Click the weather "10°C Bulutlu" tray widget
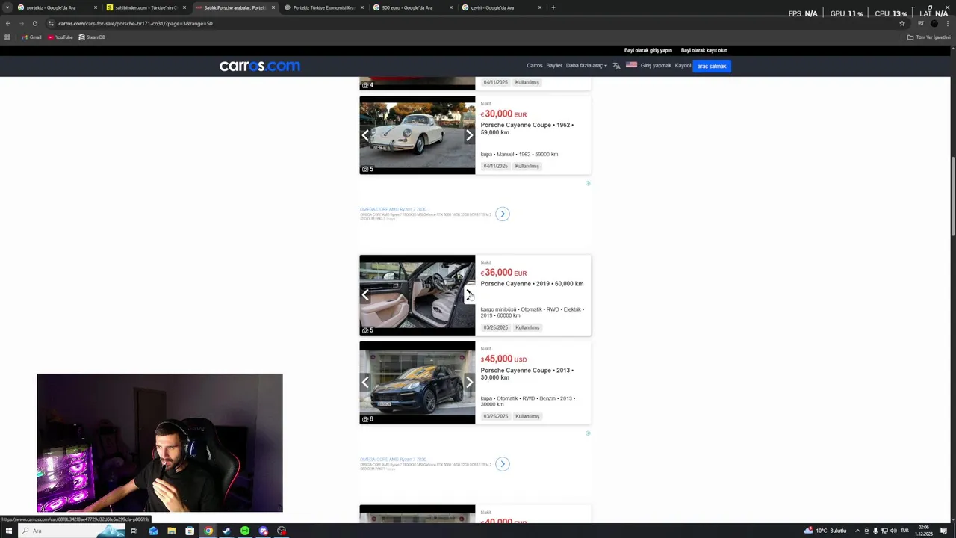The image size is (956, 538). (x=825, y=531)
